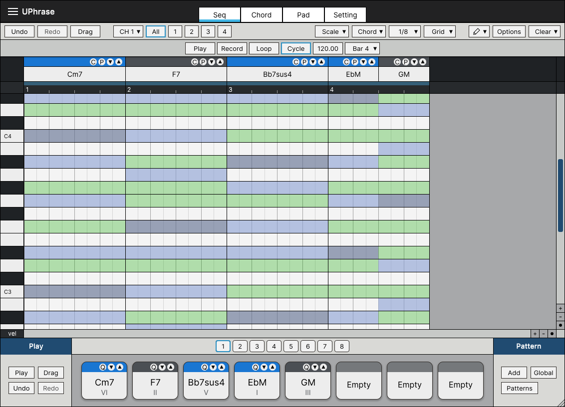565x407 pixels.
Task: Select pad bank page 2
Action: [240, 347]
